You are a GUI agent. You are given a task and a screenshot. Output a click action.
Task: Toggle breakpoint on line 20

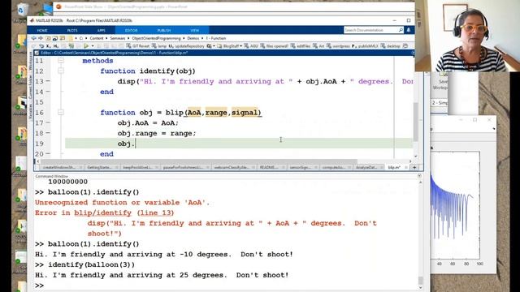(x=48, y=153)
